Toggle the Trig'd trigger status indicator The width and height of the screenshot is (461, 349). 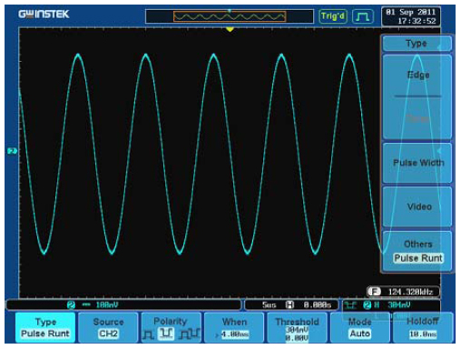point(333,16)
